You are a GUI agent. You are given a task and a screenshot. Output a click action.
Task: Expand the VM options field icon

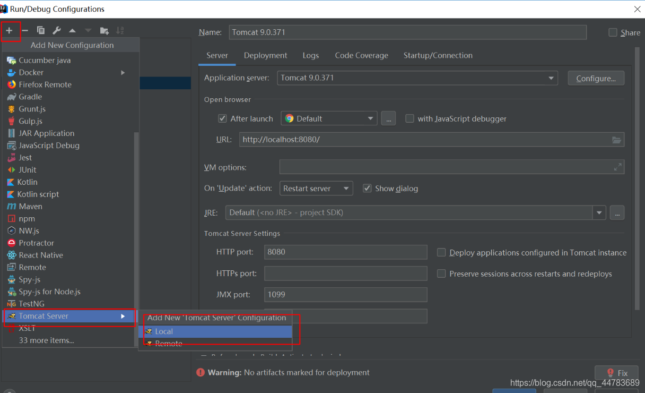pos(617,167)
